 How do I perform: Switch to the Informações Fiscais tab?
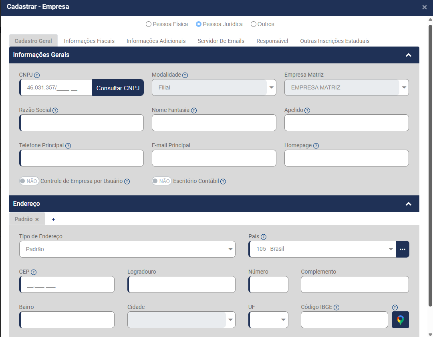click(x=89, y=41)
